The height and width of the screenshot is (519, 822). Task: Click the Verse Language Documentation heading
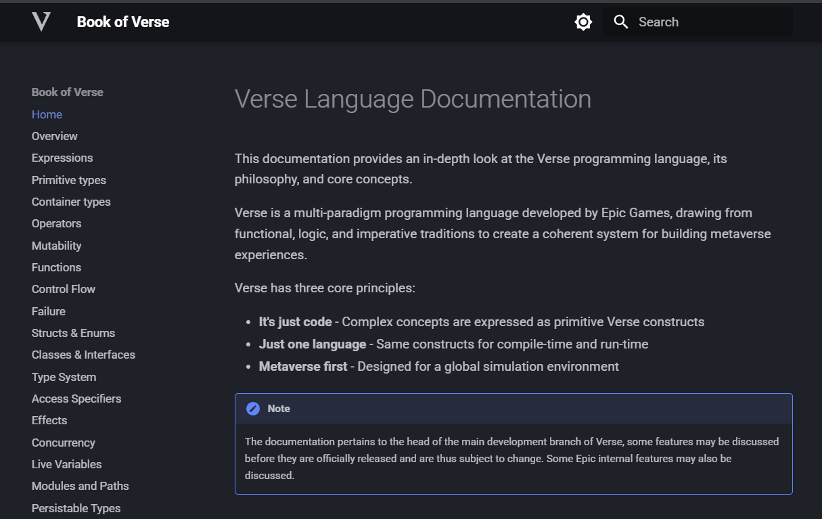pos(413,99)
